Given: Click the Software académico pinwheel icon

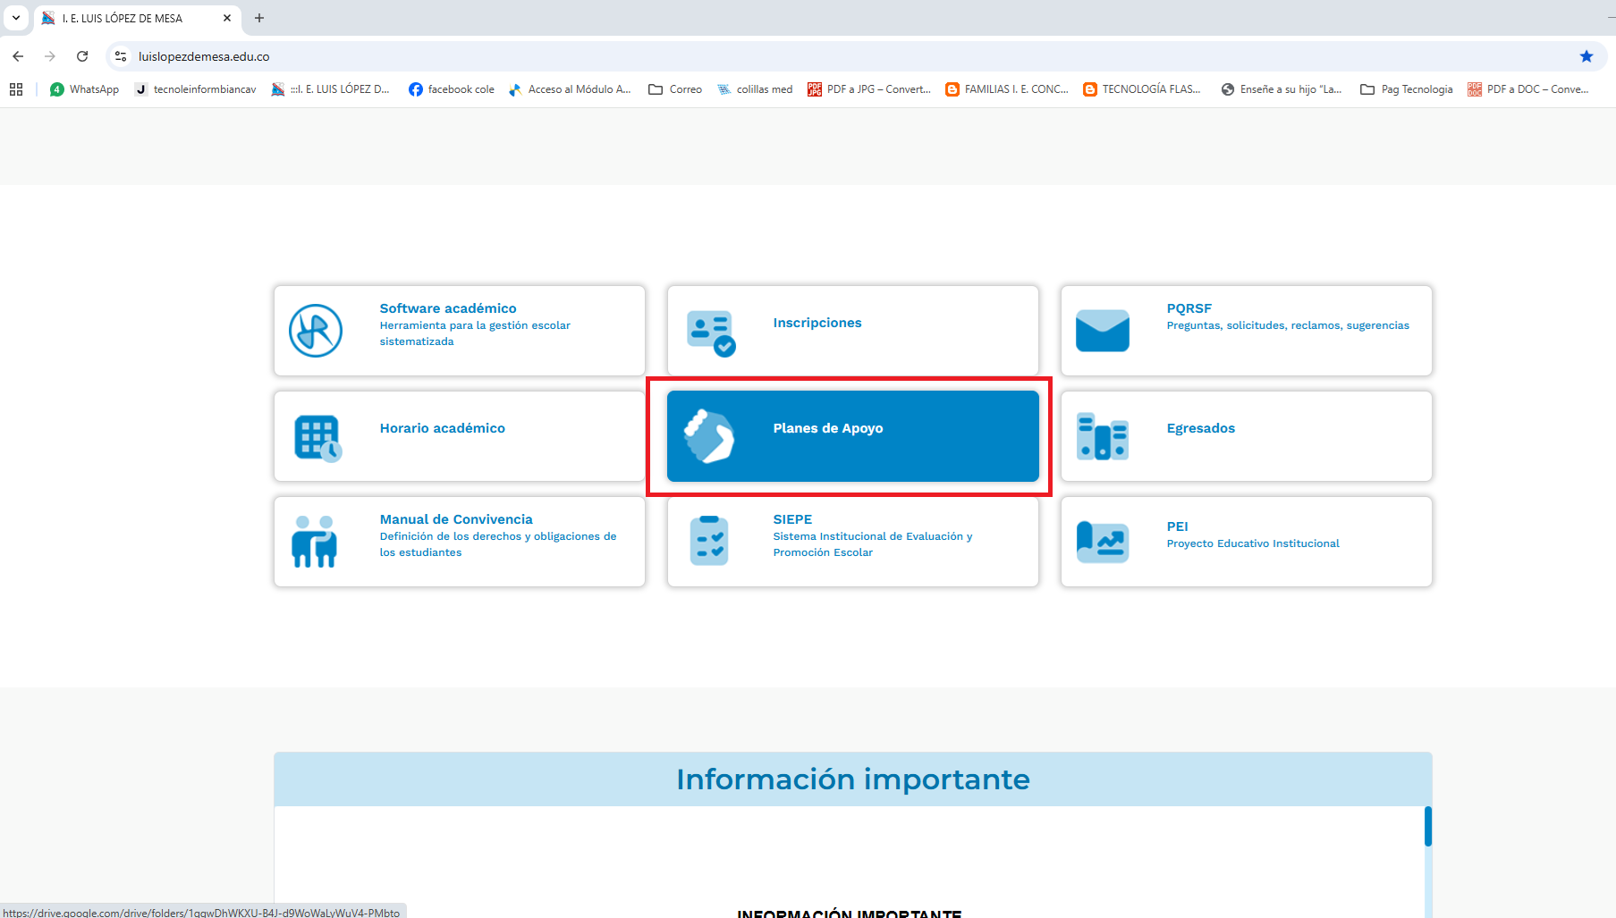Looking at the screenshot, I should tap(316, 331).
